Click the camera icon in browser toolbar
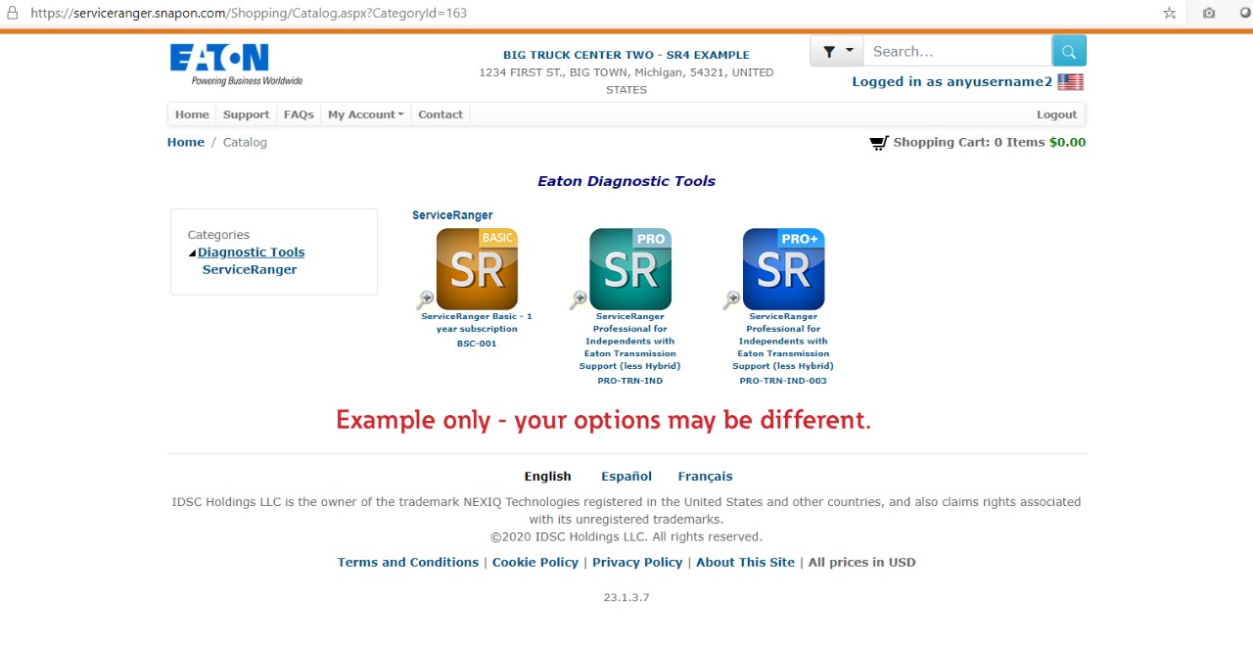This screenshot has height=645, width=1253. coord(1209,13)
